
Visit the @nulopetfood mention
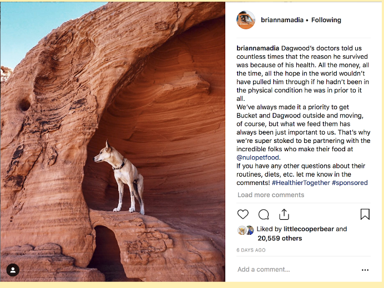click(x=257, y=157)
